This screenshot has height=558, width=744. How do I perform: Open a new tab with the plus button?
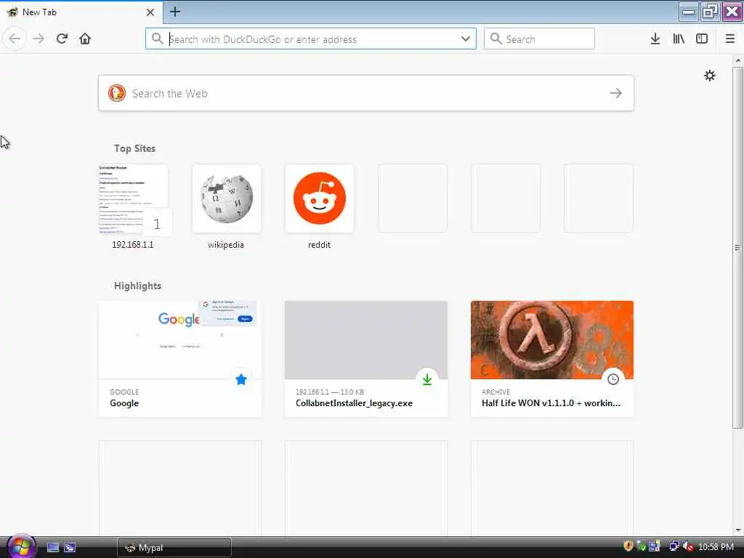coord(175,12)
